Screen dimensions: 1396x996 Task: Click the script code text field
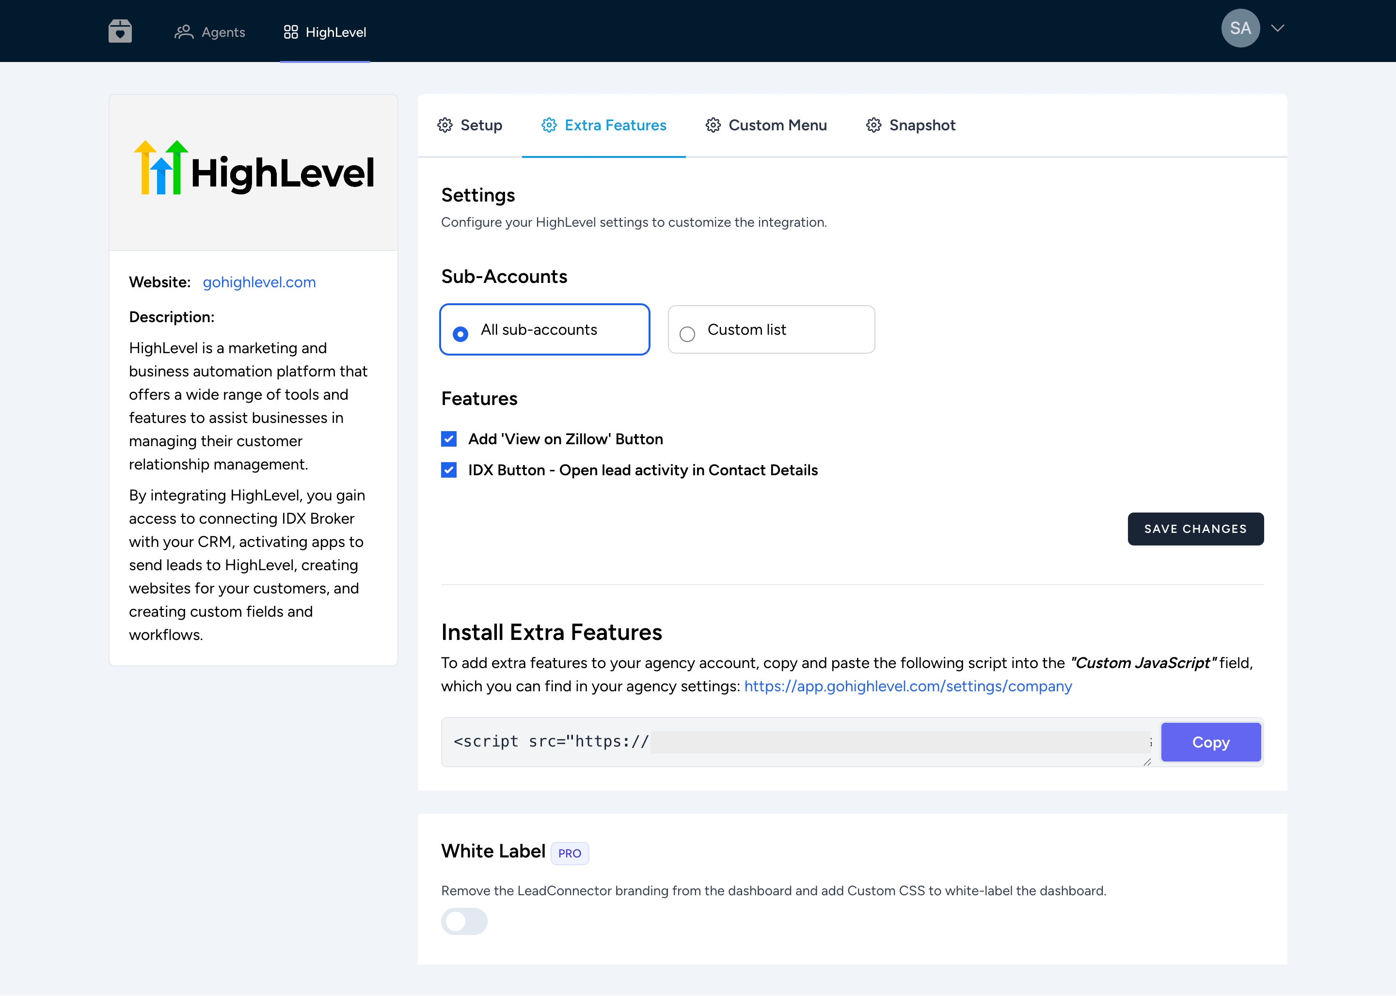[798, 742]
